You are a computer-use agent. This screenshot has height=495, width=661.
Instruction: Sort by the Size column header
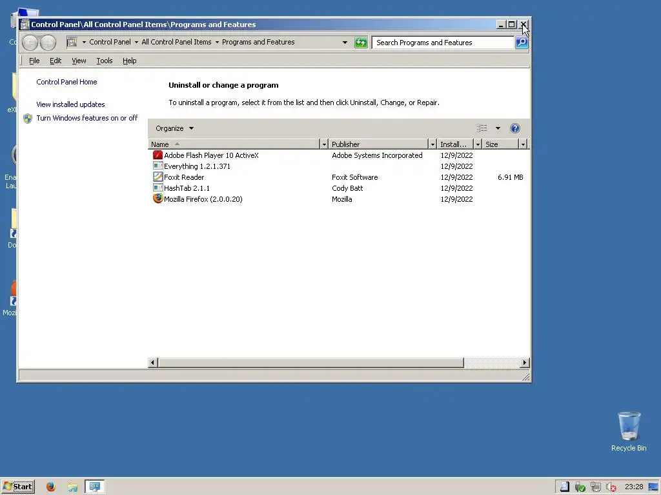[500, 144]
